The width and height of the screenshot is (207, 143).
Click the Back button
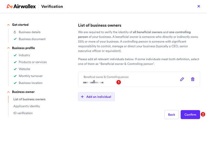tap(172, 114)
